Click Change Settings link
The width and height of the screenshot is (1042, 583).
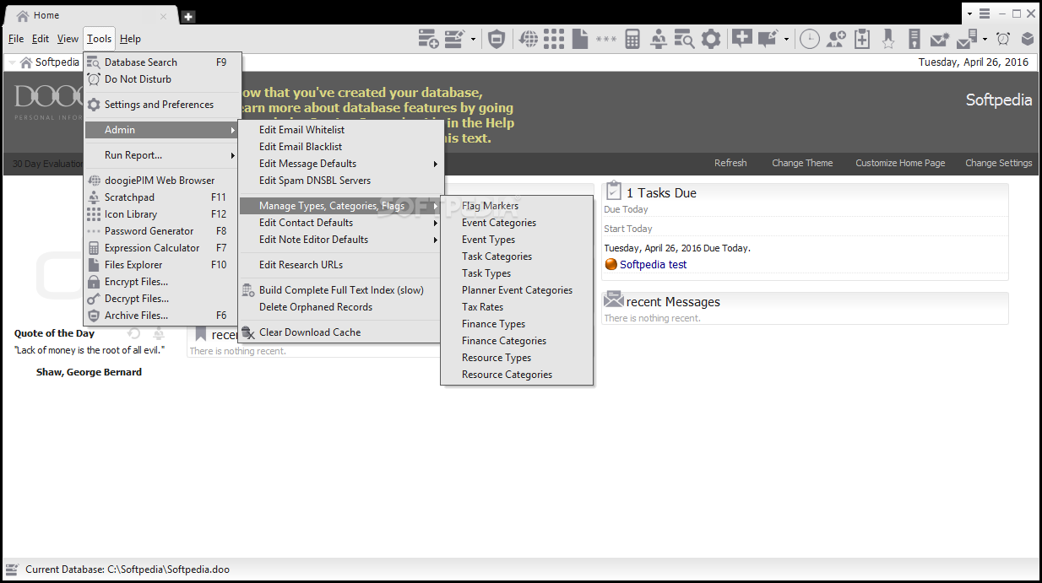point(998,163)
